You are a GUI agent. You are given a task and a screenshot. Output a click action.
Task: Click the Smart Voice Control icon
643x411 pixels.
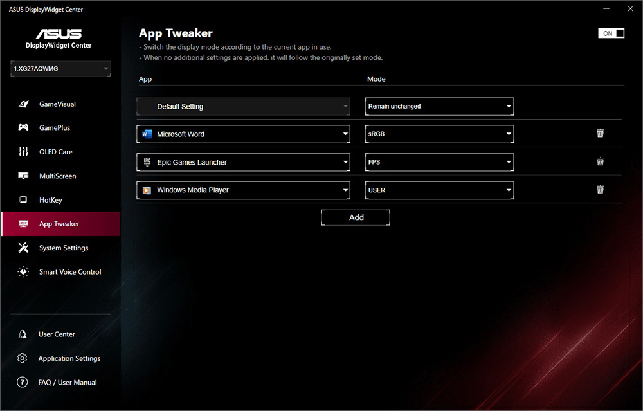[23, 272]
